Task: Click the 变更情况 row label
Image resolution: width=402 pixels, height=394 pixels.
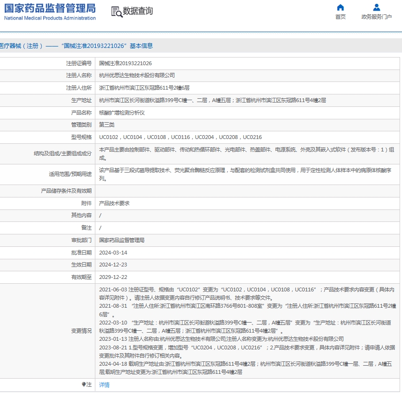Action: 81,331
